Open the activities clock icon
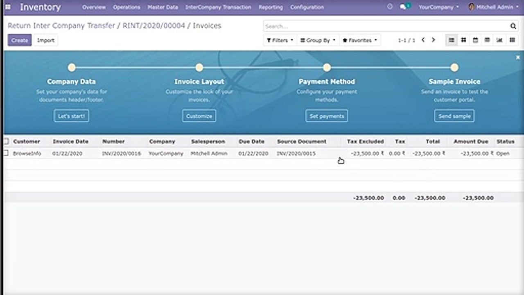 coord(390,7)
